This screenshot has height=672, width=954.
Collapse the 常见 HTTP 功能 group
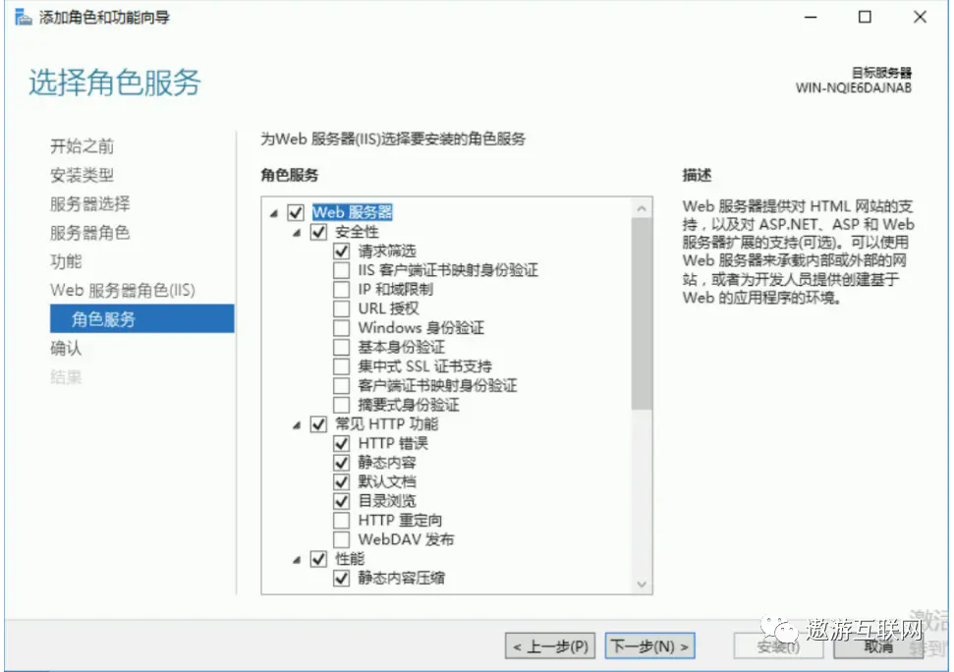(x=297, y=423)
